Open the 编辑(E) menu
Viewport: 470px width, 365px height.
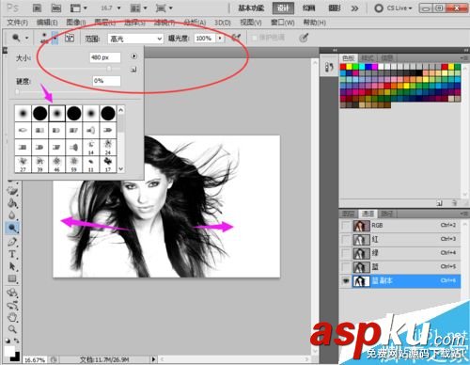47,23
